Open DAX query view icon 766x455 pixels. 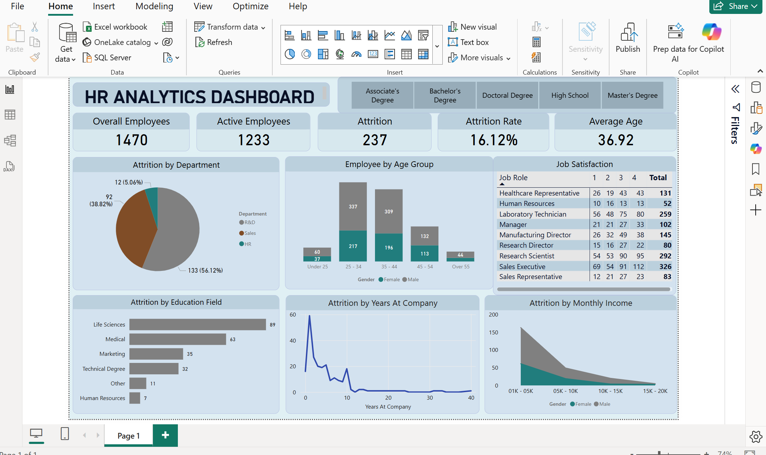(x=9, y=166)
